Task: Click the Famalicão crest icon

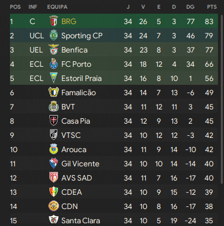Action: (54, 92)
